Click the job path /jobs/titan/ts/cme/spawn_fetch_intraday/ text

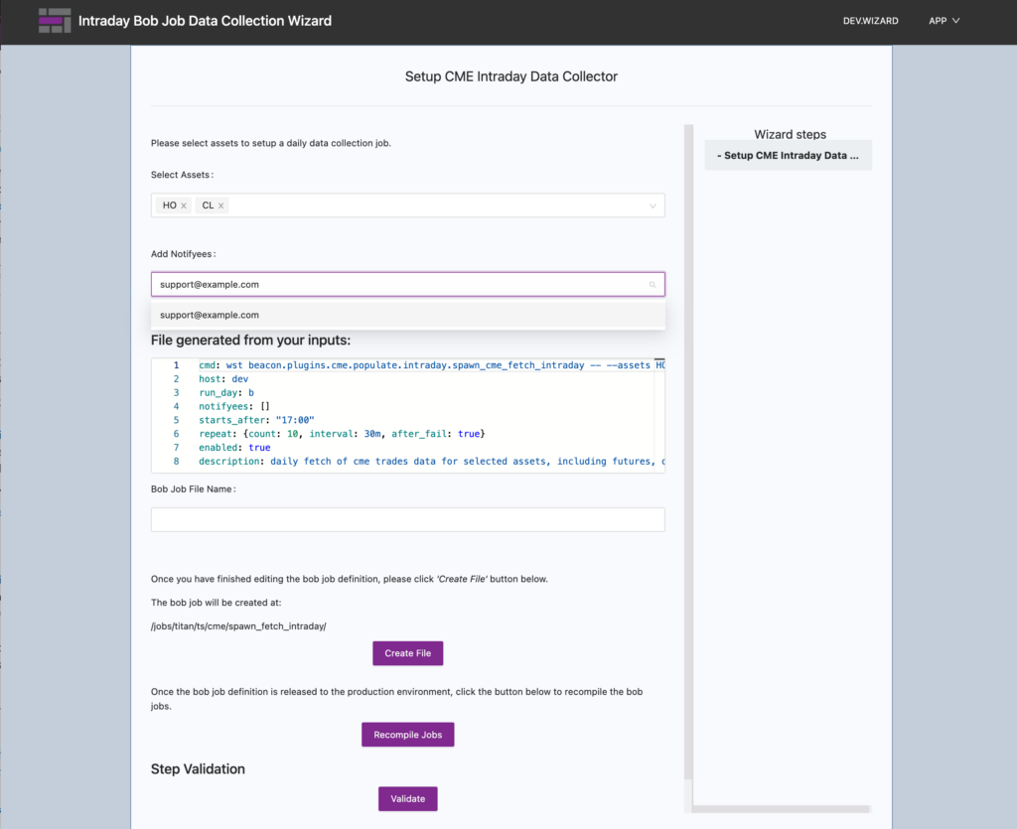click(238, 626)
